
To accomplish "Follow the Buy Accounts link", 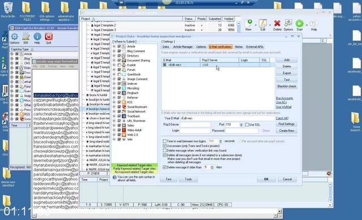I will (x=285, y=98).
